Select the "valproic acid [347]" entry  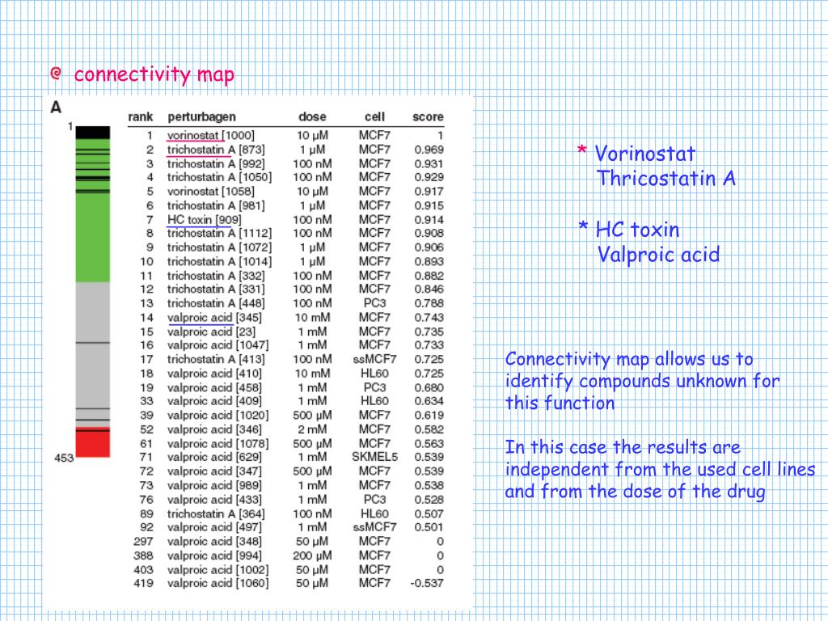point(214,471)
